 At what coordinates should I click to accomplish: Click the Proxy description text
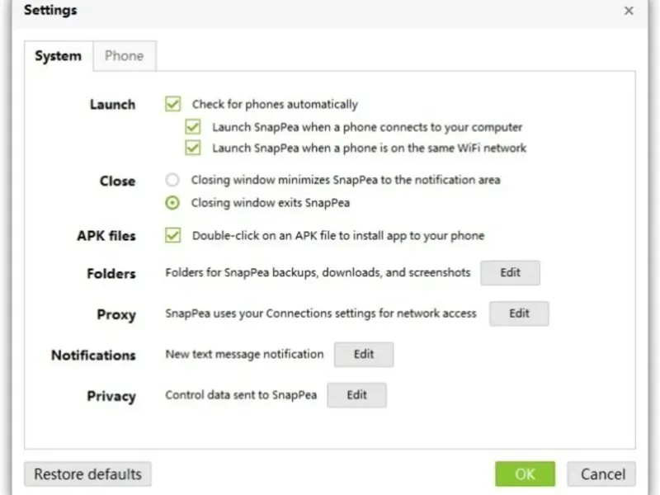pos(321,313)
